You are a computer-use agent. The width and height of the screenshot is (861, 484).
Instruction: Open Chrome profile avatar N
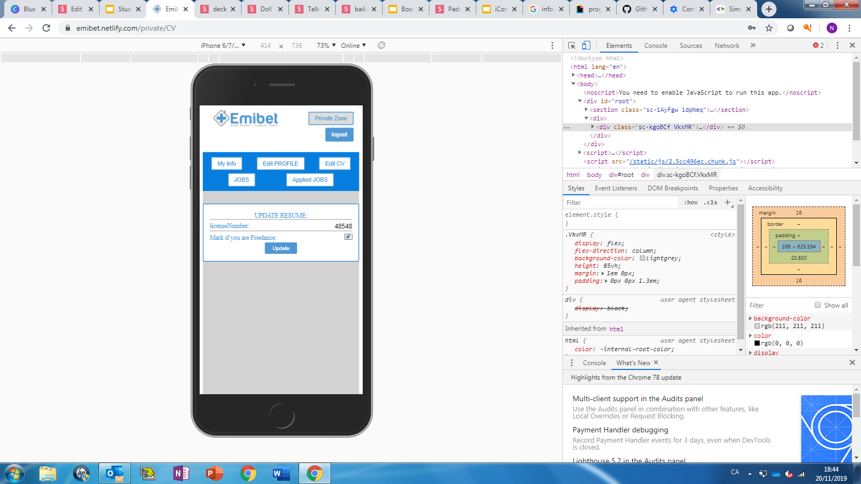click(832, 28)
